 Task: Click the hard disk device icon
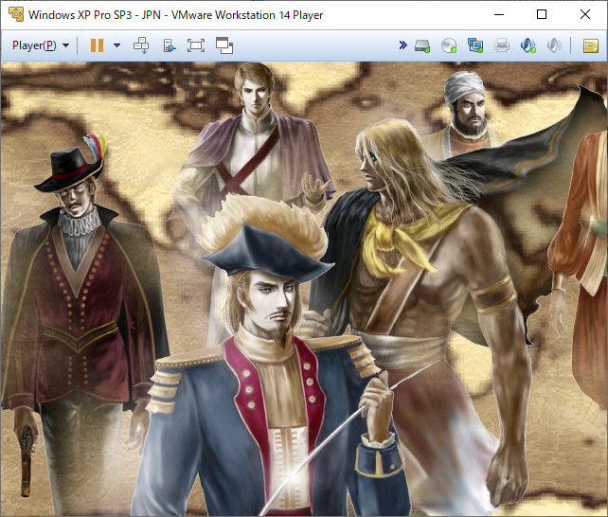tap(422, 45)
